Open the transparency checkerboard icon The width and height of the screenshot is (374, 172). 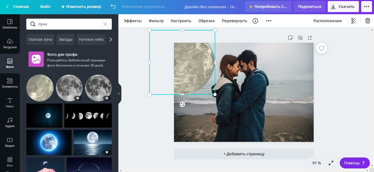pos(354,21)
